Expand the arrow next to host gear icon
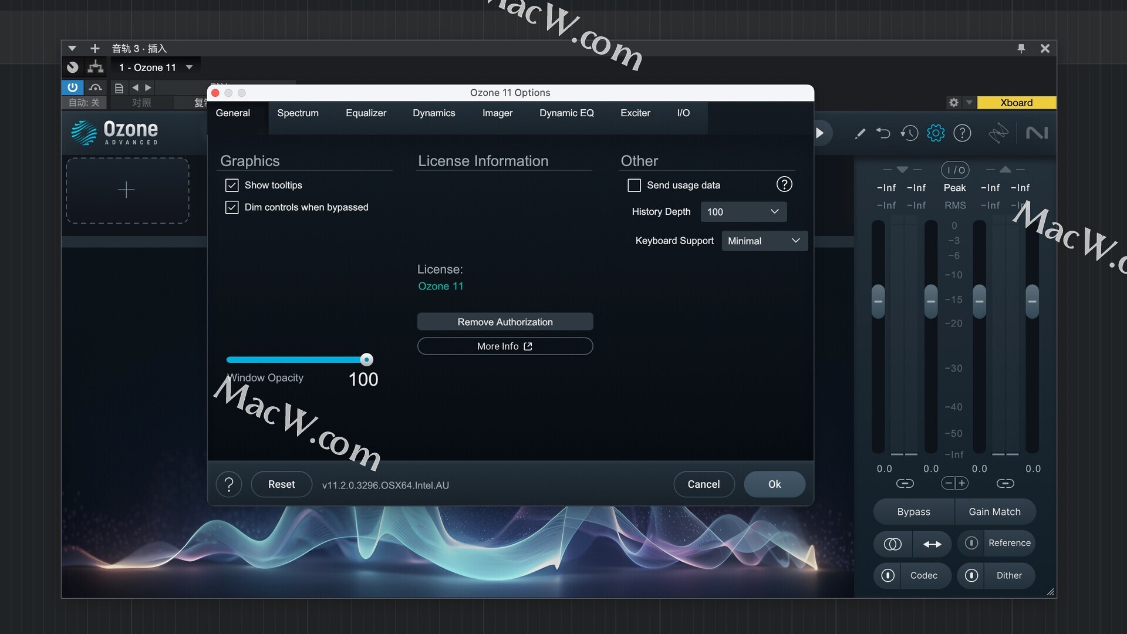 (969, 103)
